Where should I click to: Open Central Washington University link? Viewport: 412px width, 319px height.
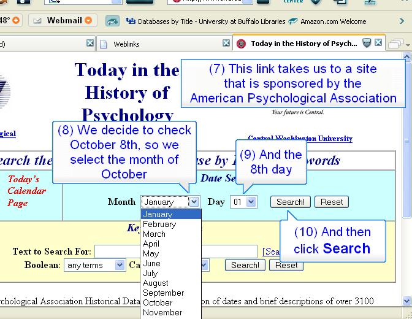point(300,138)
